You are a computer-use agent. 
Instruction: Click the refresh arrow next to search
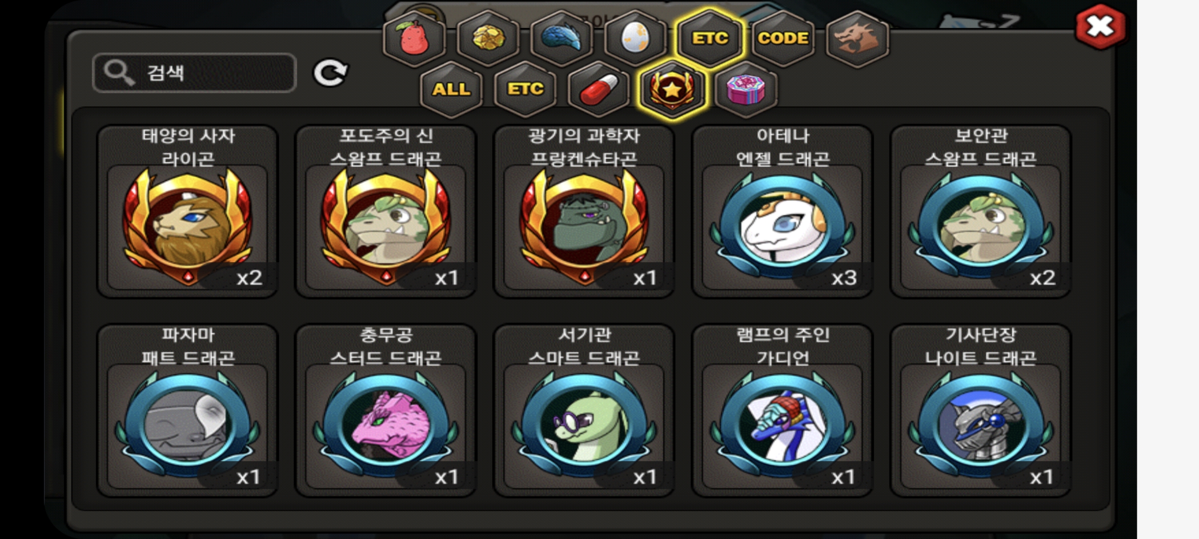pyautogui.click(x=330, y=73)
